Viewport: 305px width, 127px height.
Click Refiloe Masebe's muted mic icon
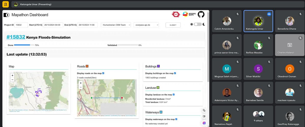point(269,38)
